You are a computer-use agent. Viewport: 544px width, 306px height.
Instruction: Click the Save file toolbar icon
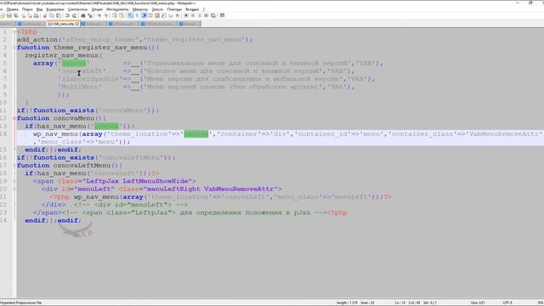coord(9,15)
